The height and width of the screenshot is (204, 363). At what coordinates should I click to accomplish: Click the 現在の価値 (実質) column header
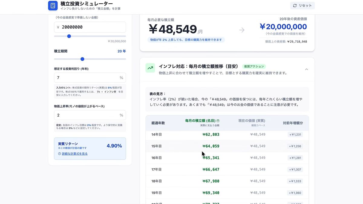click(x=251, y=121)
